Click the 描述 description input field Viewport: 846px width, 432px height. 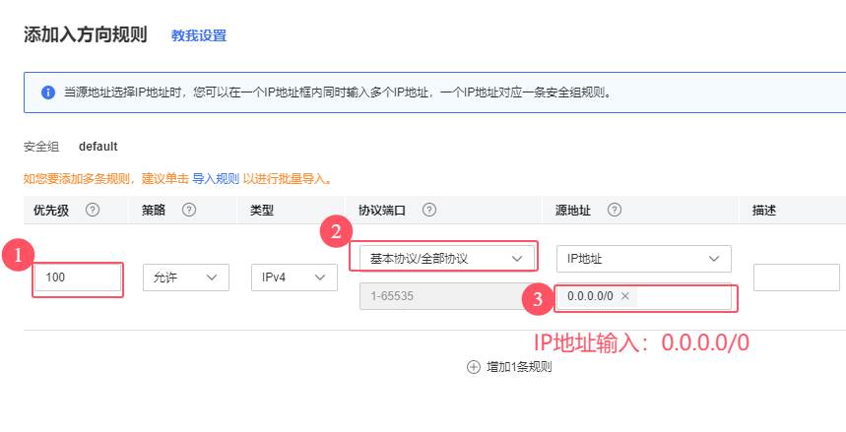(798, 278)
